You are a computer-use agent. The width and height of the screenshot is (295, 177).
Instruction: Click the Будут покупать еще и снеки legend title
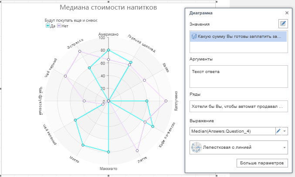(x=71, y=20)
